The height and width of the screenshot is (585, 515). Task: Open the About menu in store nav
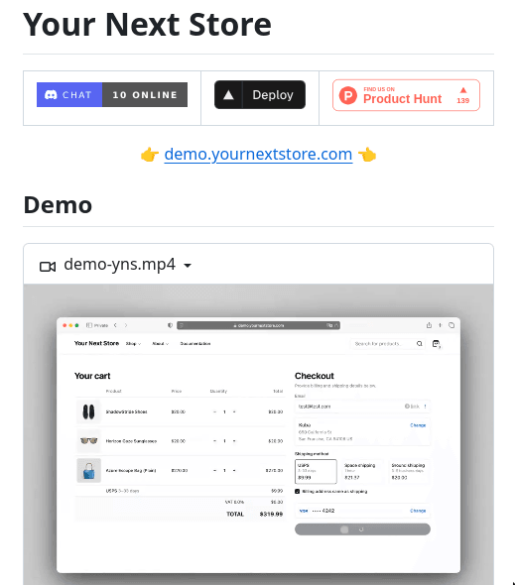point(160,344)
